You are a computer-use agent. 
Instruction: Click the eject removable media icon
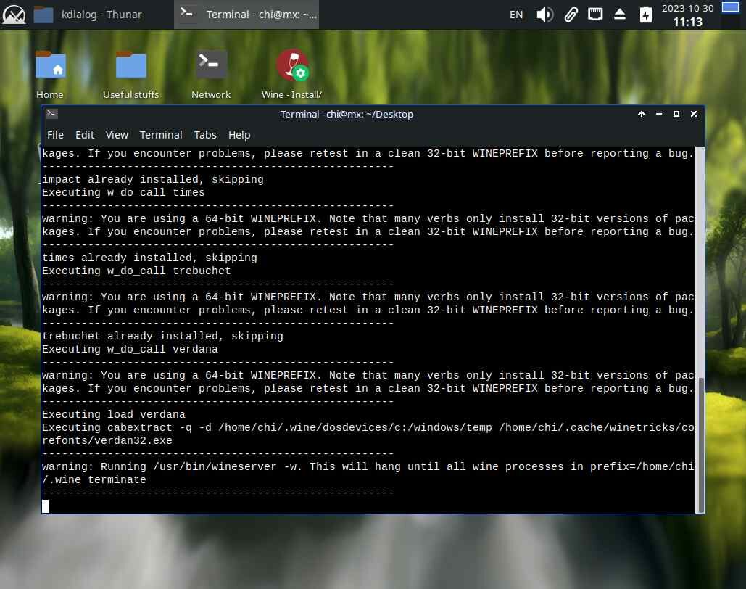619,15
